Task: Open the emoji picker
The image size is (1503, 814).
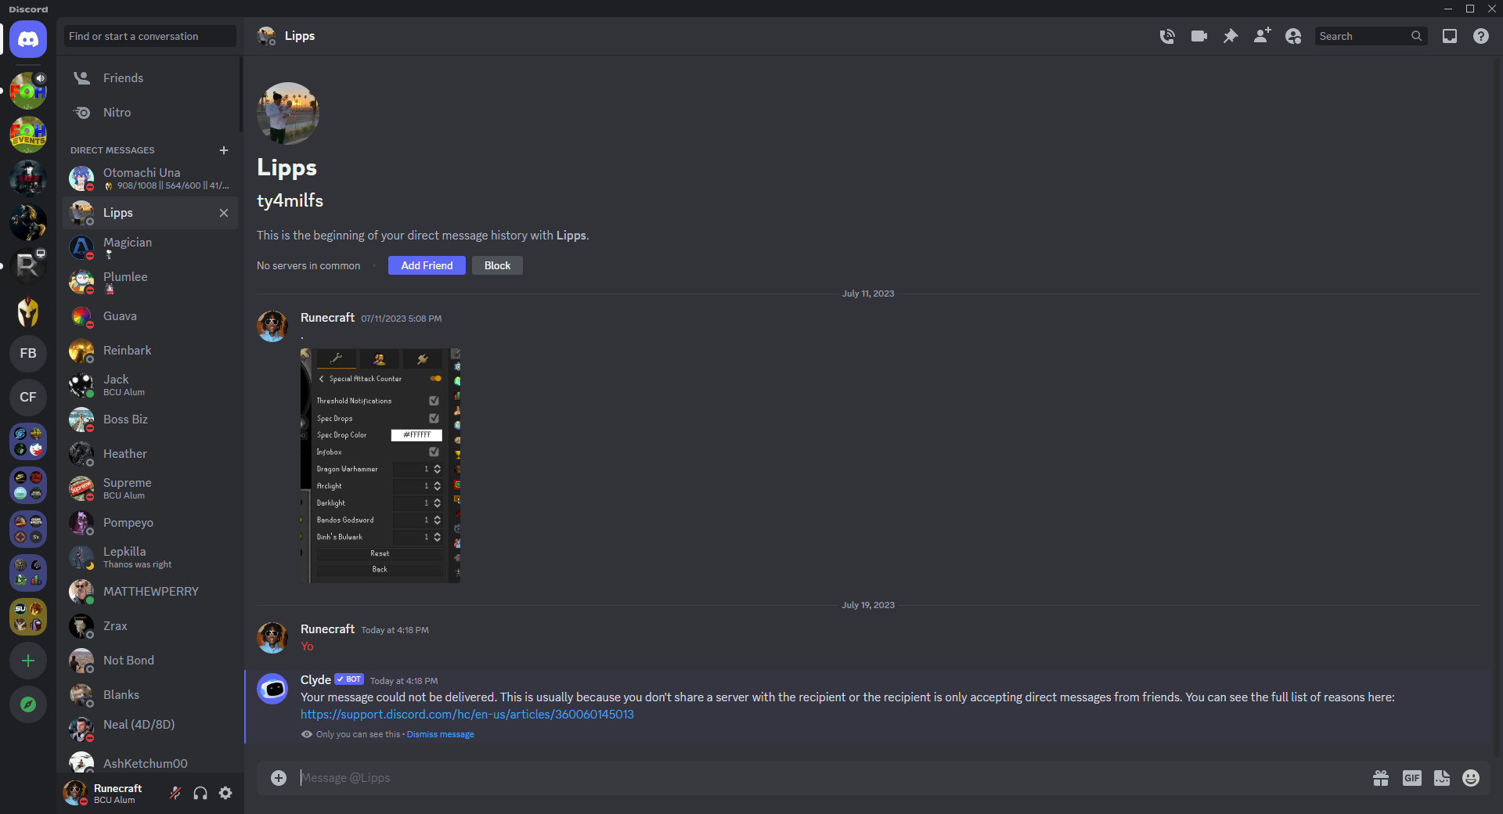Action: 1472,778
